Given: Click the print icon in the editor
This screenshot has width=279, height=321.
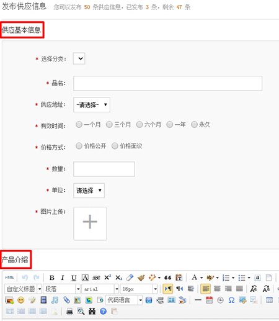Looking at the screenshot, I should pos(69,311).
